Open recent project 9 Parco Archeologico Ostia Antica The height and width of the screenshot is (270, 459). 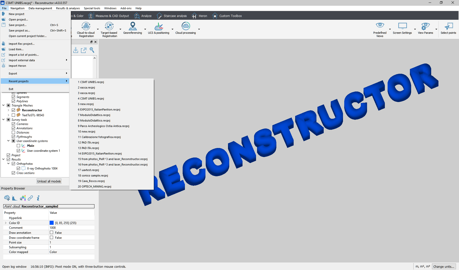[111, 126]
